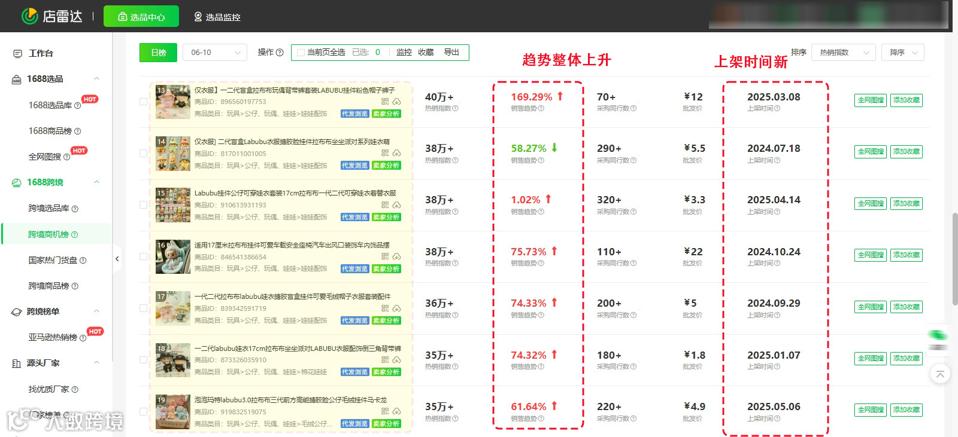
Task: Click the QR code icon for product 817011001005
Action: click(385, 153)
